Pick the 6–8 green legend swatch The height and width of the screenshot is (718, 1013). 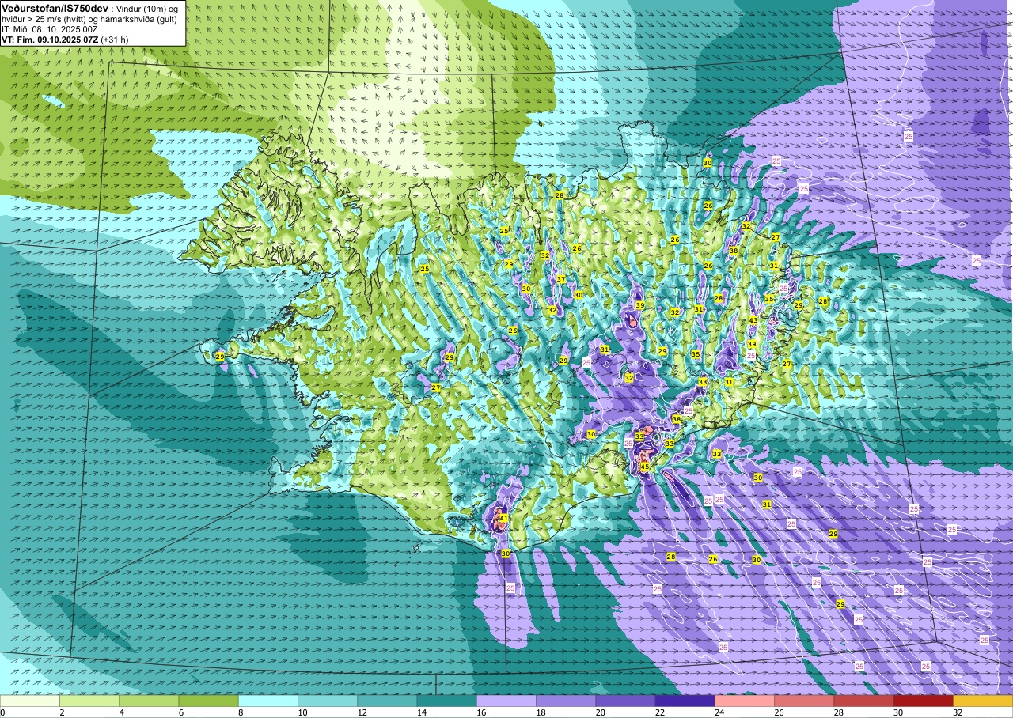tap(208, 701)
